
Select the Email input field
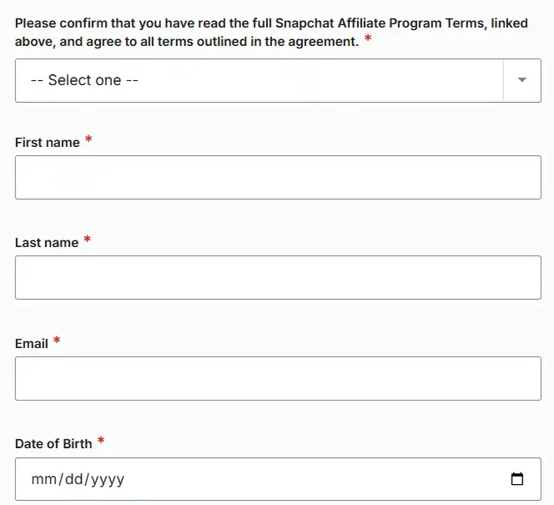coord(278,378)
